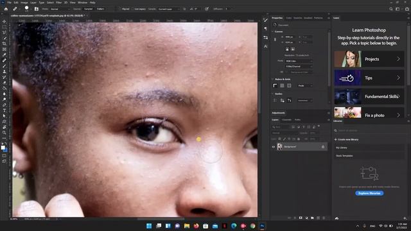Select Pattern as healing source
This screenshot has width=411, height=231.
click(x=101, y=9)
